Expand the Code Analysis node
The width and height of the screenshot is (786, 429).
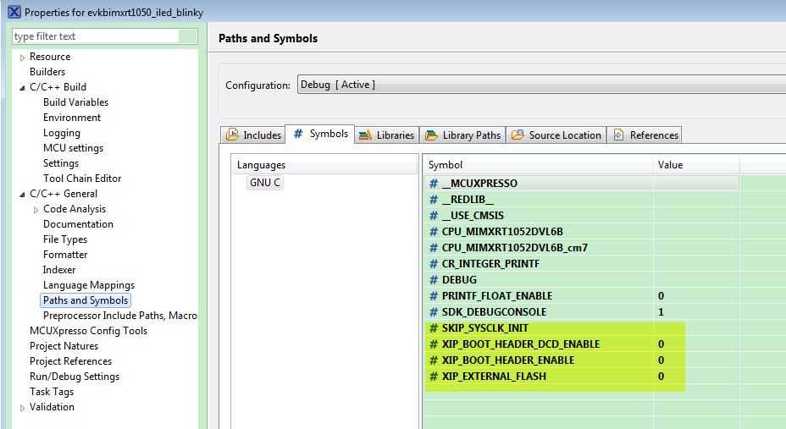point(36,210)
